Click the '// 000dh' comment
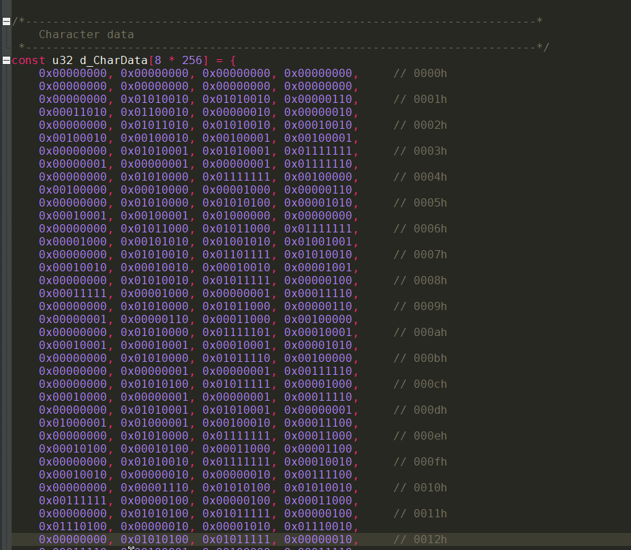The image size is (631, 550). pos(420,410)
